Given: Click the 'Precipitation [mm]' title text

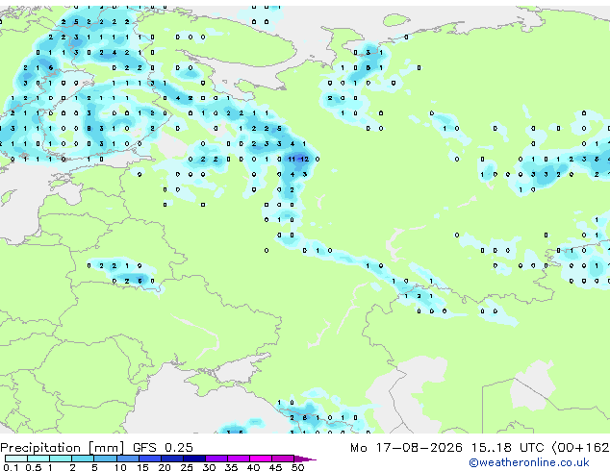Looking at the screenshot, I should click(x=63, y=448).
